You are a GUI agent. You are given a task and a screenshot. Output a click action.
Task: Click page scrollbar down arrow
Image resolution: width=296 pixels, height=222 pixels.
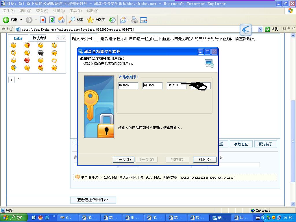[x=293, y=204]
